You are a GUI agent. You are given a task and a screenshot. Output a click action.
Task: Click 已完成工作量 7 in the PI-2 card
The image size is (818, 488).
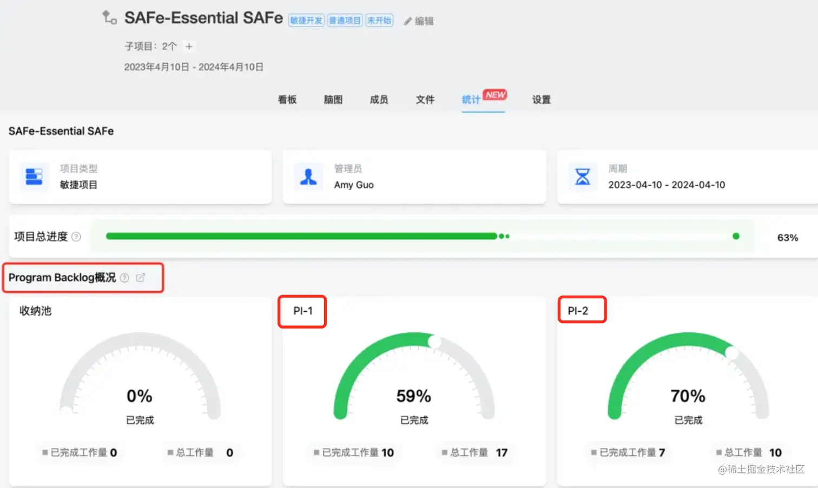tap(628, 453)
